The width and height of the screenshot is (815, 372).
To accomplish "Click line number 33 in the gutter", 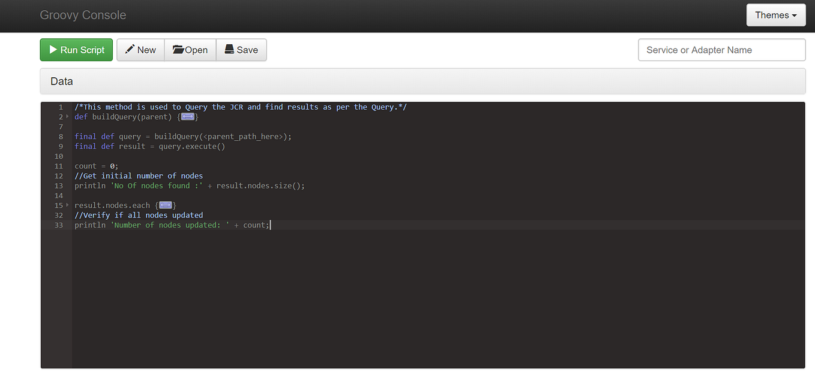I will 58,225.
